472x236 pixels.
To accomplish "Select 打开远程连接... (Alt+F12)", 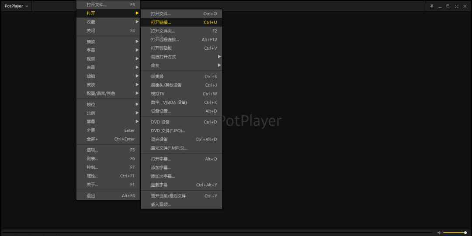I will (x=181, y=39).
